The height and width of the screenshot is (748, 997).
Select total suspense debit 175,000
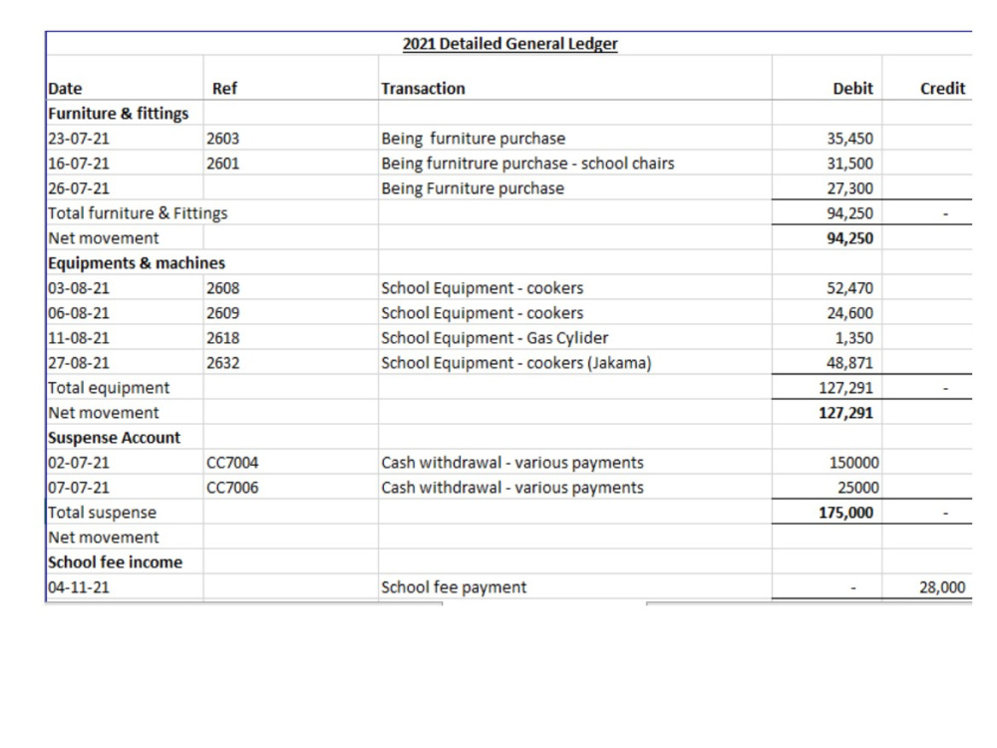(845, 513)
